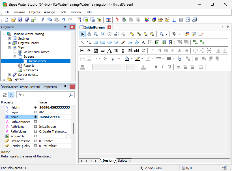232x171 pixels.
Task: Activate the Pan hand tool
Action: point(89,34)
